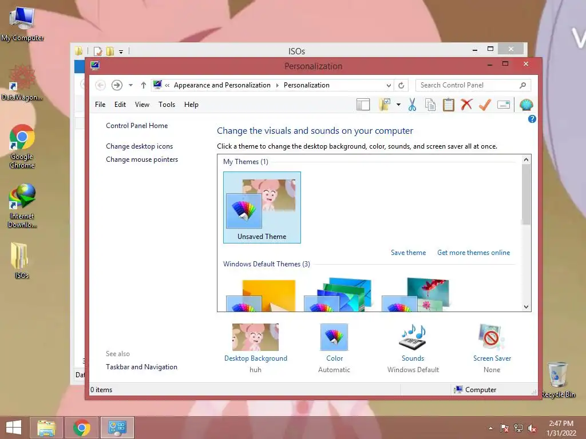Click the search magnifier icon
586x439 pixels.
tap(523, 85)
